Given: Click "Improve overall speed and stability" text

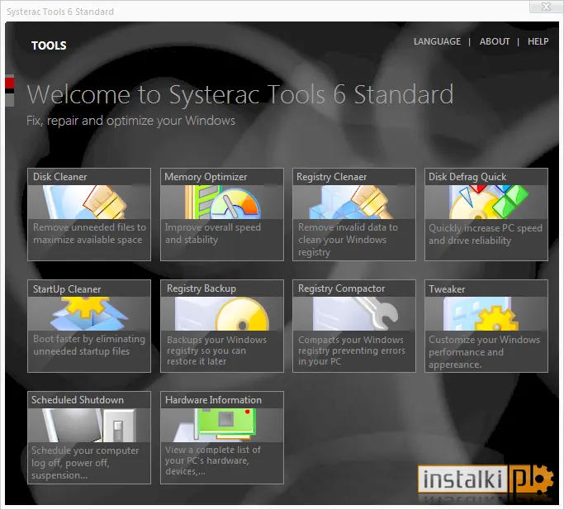Looking at the screenshot, I should [213, 233].
